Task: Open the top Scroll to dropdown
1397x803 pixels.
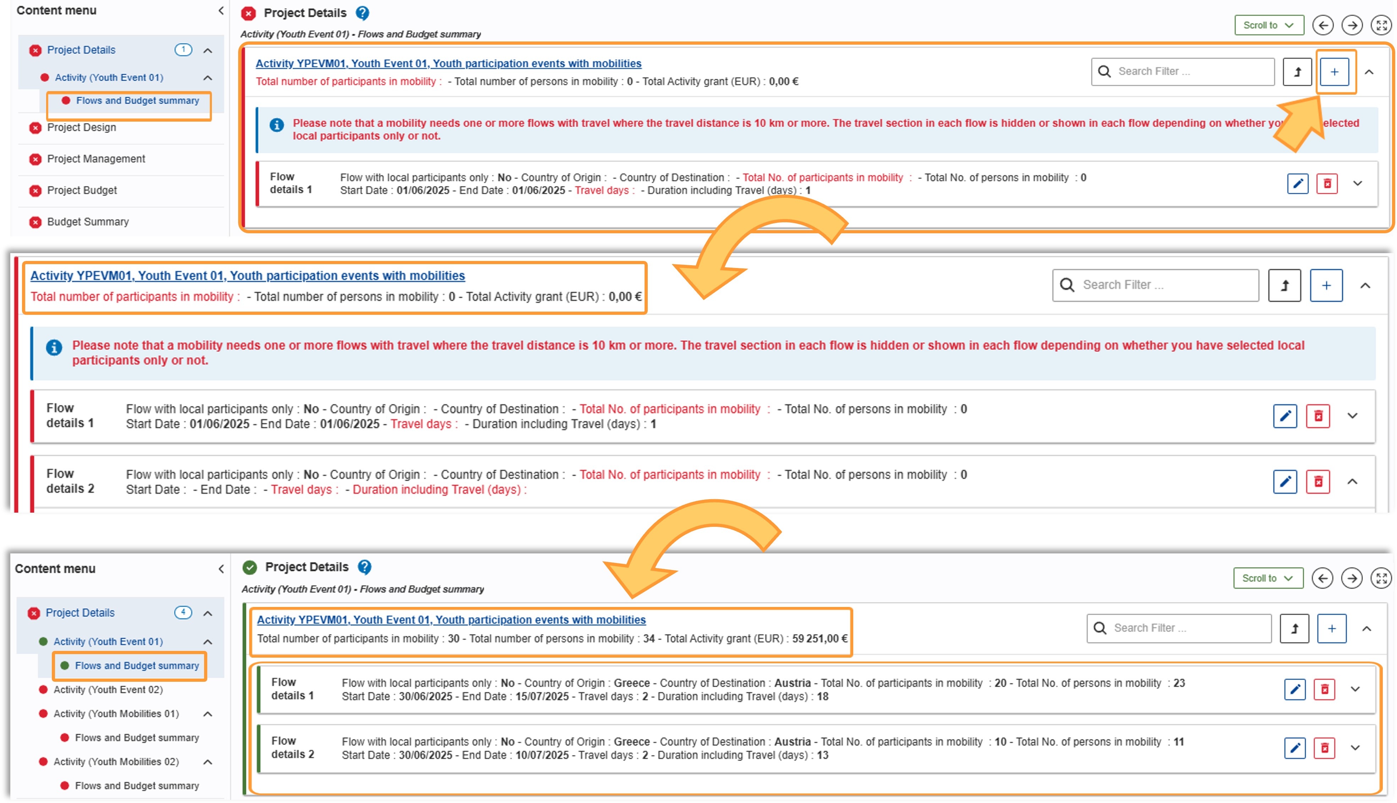Action: click(1269, 25)
